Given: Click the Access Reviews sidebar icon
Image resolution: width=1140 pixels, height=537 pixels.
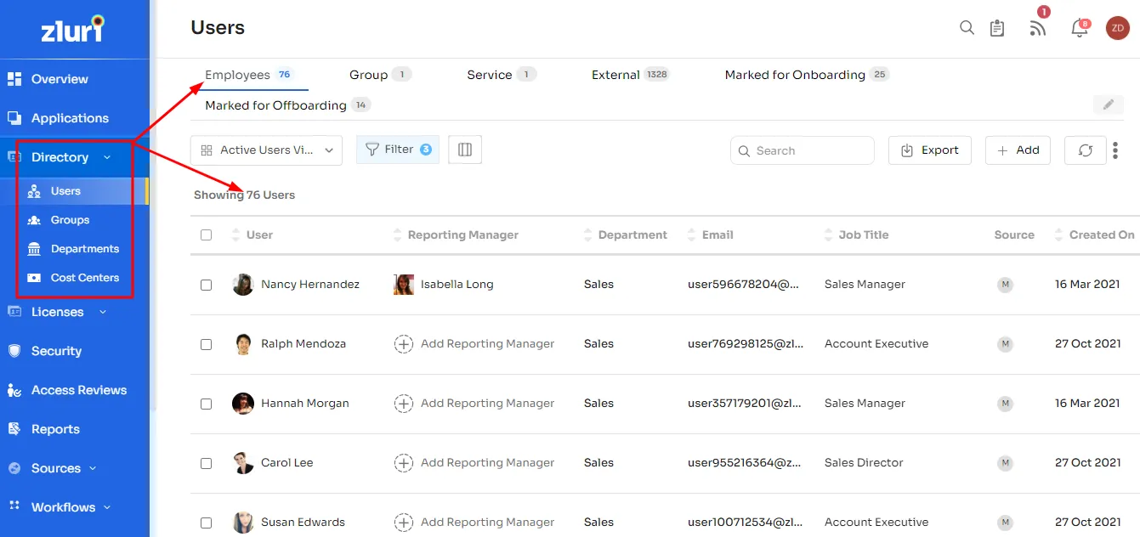Looking at the screenshot, I should coord(14,390).
